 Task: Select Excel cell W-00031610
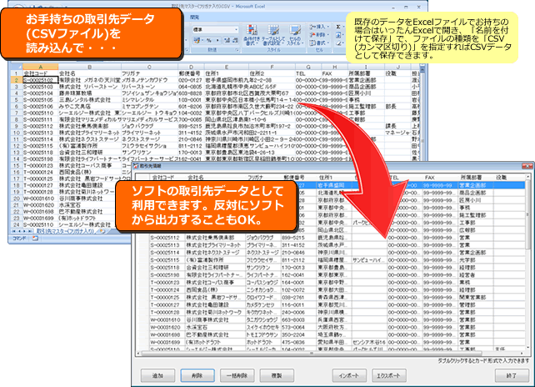(40, 199)
